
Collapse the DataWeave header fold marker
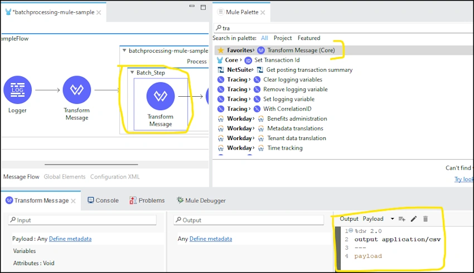(x=351, y=231)
